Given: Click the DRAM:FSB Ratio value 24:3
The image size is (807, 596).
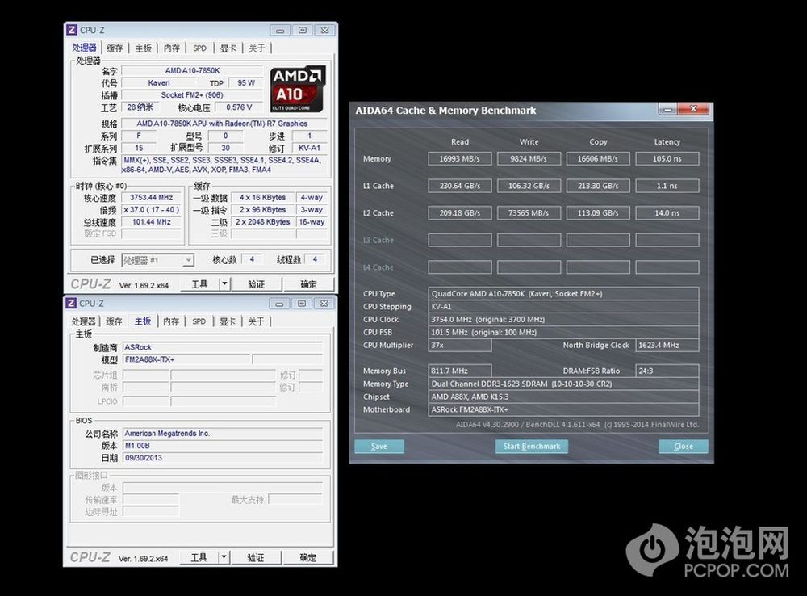Looking at the screenshot, I should [667, 371].
